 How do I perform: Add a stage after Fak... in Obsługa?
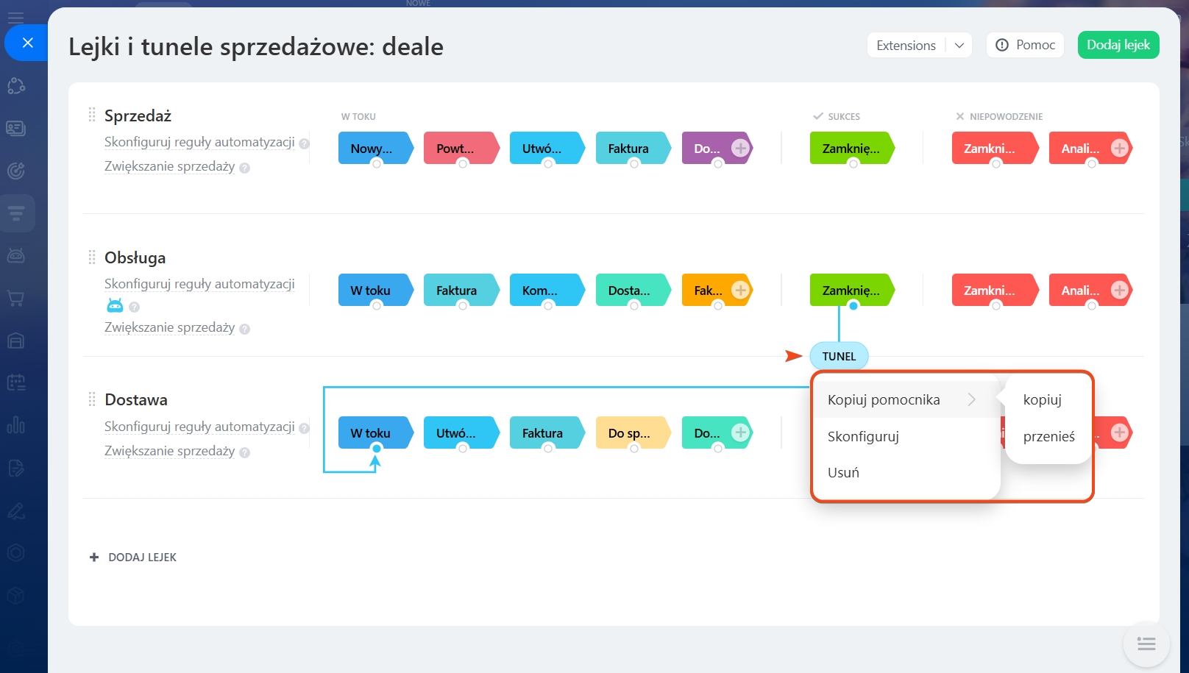coord(740,290)
